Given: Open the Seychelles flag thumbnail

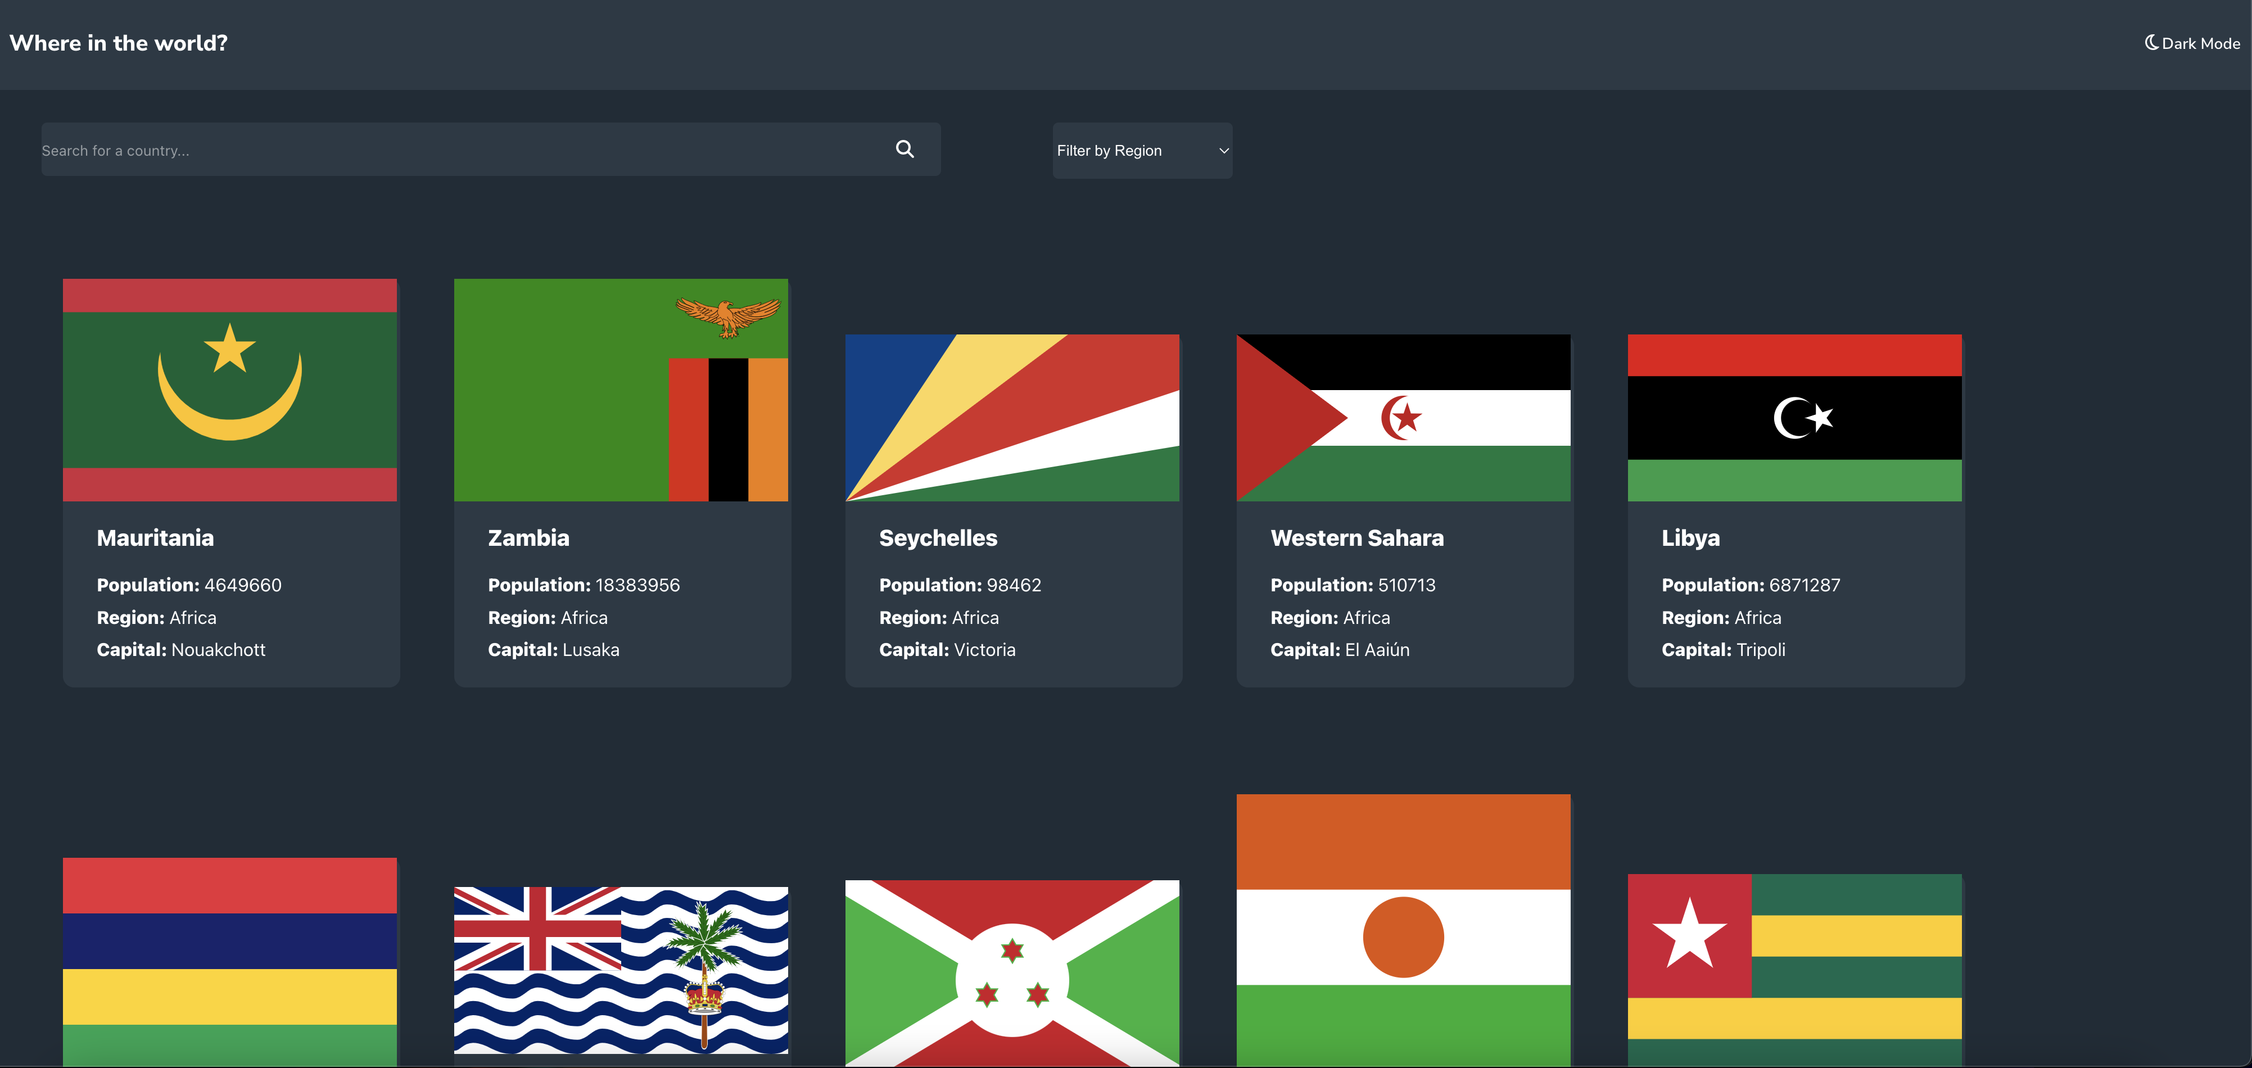Looking at the screenshot, I should [x=1012, y=418].
